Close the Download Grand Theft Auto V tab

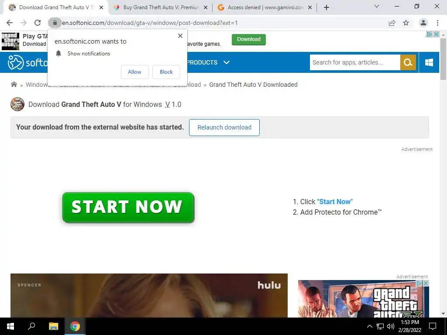[x=101, y=8]
